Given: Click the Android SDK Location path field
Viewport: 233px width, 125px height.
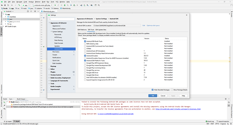Looking at the screenshot, I should point(117,25).
